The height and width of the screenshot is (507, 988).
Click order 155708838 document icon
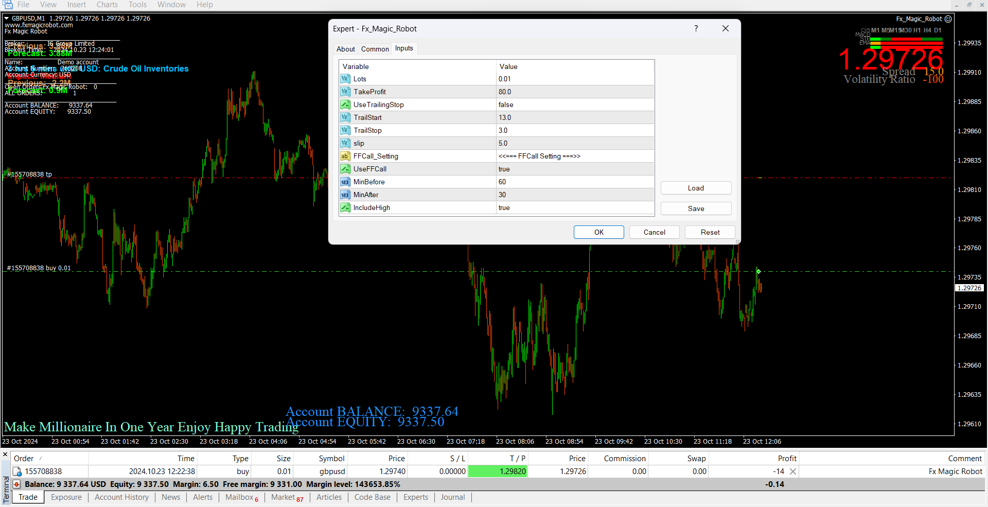(x=17, y=471)
